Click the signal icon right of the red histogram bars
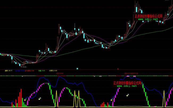Viewport: 173px width, 108px height. pos(26,100)
